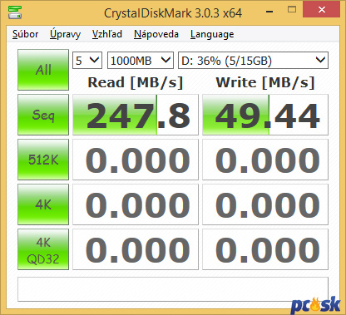Click the Seq write result 49.44
The image size is (346, 315).
(265, 115)
